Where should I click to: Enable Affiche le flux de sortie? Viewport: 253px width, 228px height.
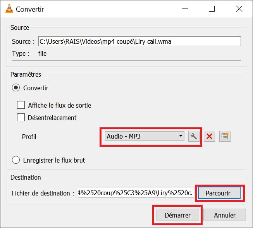21,105
